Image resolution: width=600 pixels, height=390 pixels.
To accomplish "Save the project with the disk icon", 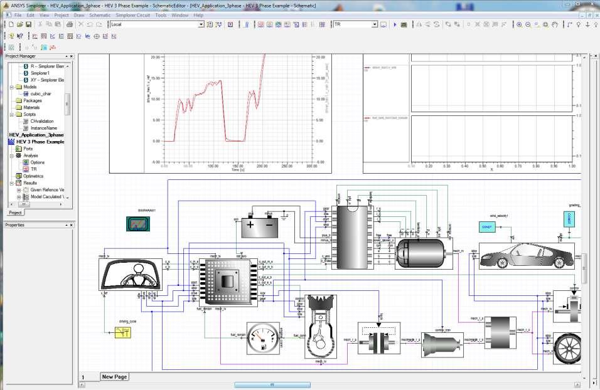I will coord(29,24).
